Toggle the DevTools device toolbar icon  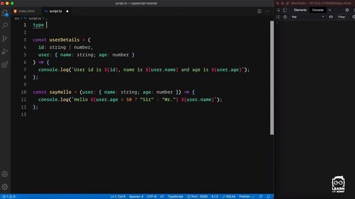tap(285, 10)
